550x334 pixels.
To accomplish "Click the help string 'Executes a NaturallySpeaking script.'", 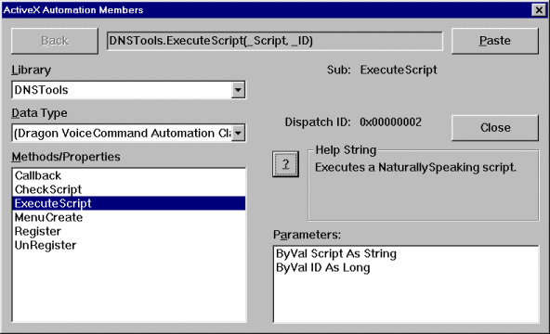I will pos(415,167).
